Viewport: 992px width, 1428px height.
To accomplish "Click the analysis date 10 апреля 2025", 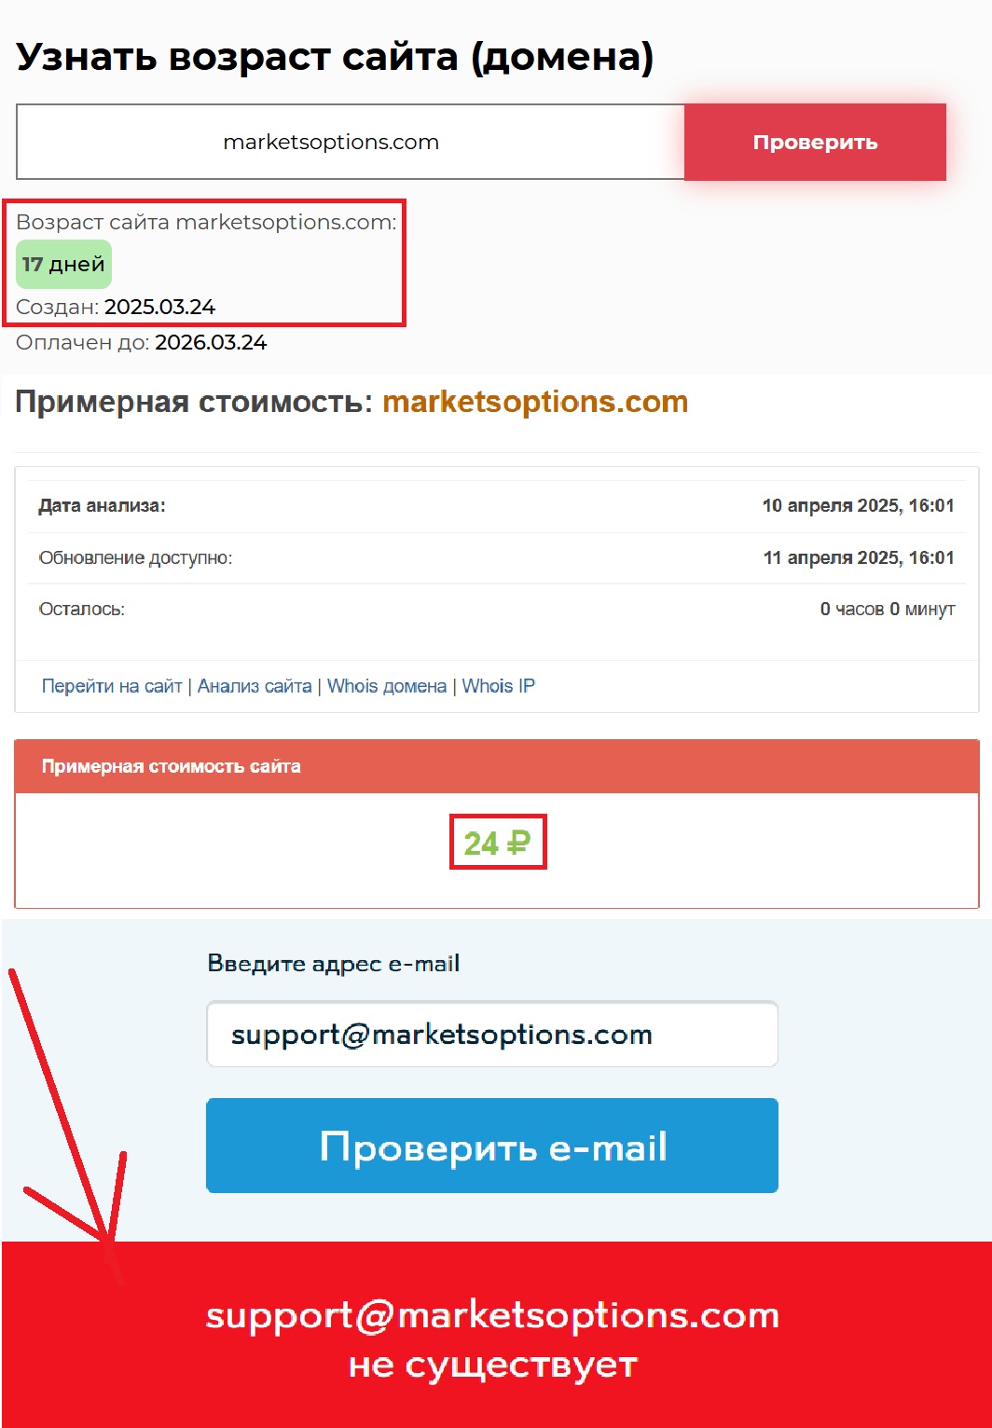I will coord(830,506).
